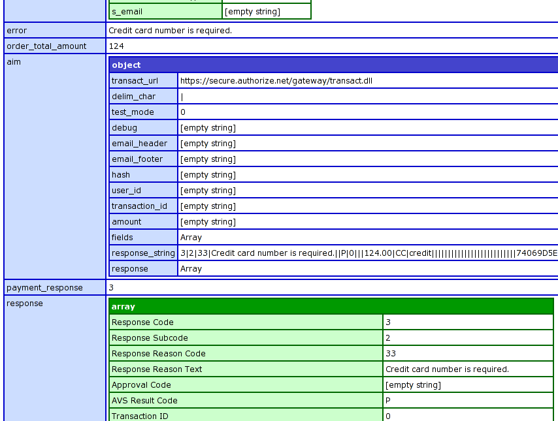
Task: Click the authorize.net gateway URL value
Action: point(276,81)
